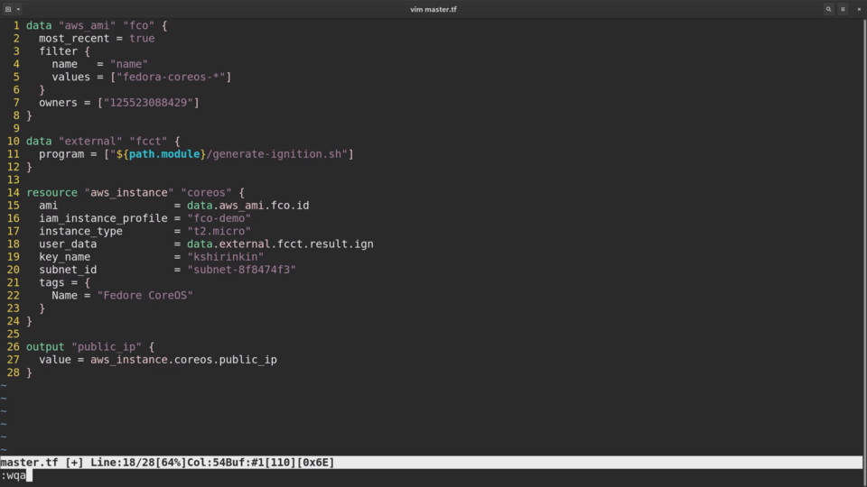Click the "t2.micro" value

(219, 232)
